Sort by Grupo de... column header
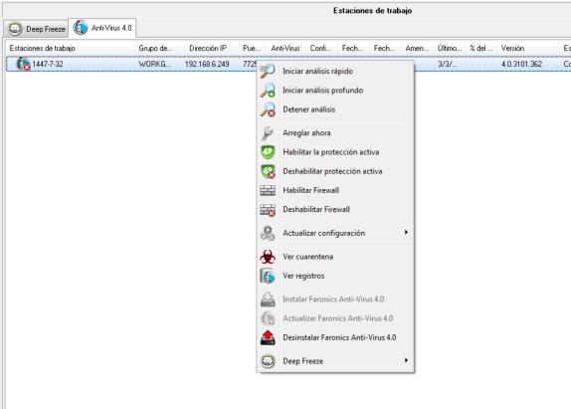The width and height of the screenshot is (571, 409). point(155,48)
